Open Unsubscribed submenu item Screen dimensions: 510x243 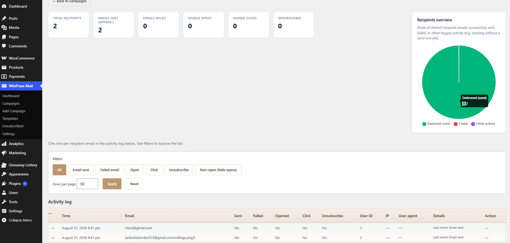click(x=13, y=126)
